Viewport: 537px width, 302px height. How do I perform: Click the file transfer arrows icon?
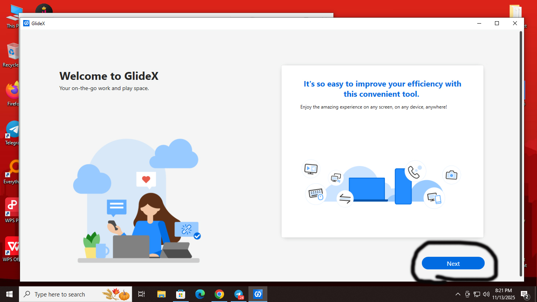(x=345, y=198)
